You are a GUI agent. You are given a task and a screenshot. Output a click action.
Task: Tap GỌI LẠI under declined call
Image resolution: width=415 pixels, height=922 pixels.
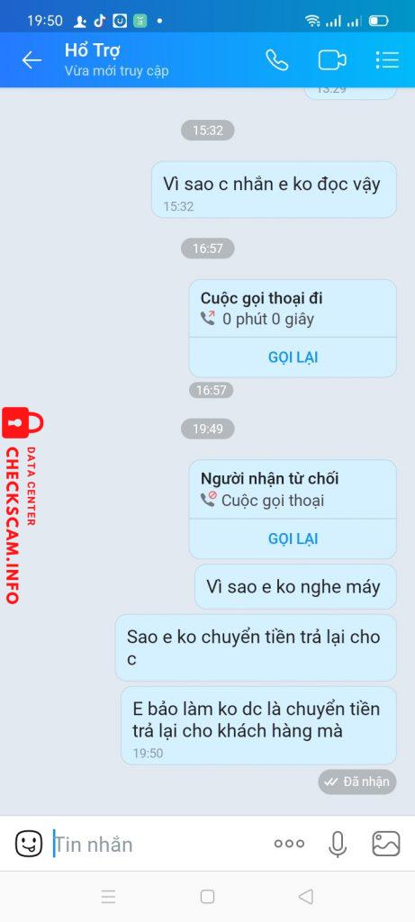pyautogui.click(x=293, y=538)
